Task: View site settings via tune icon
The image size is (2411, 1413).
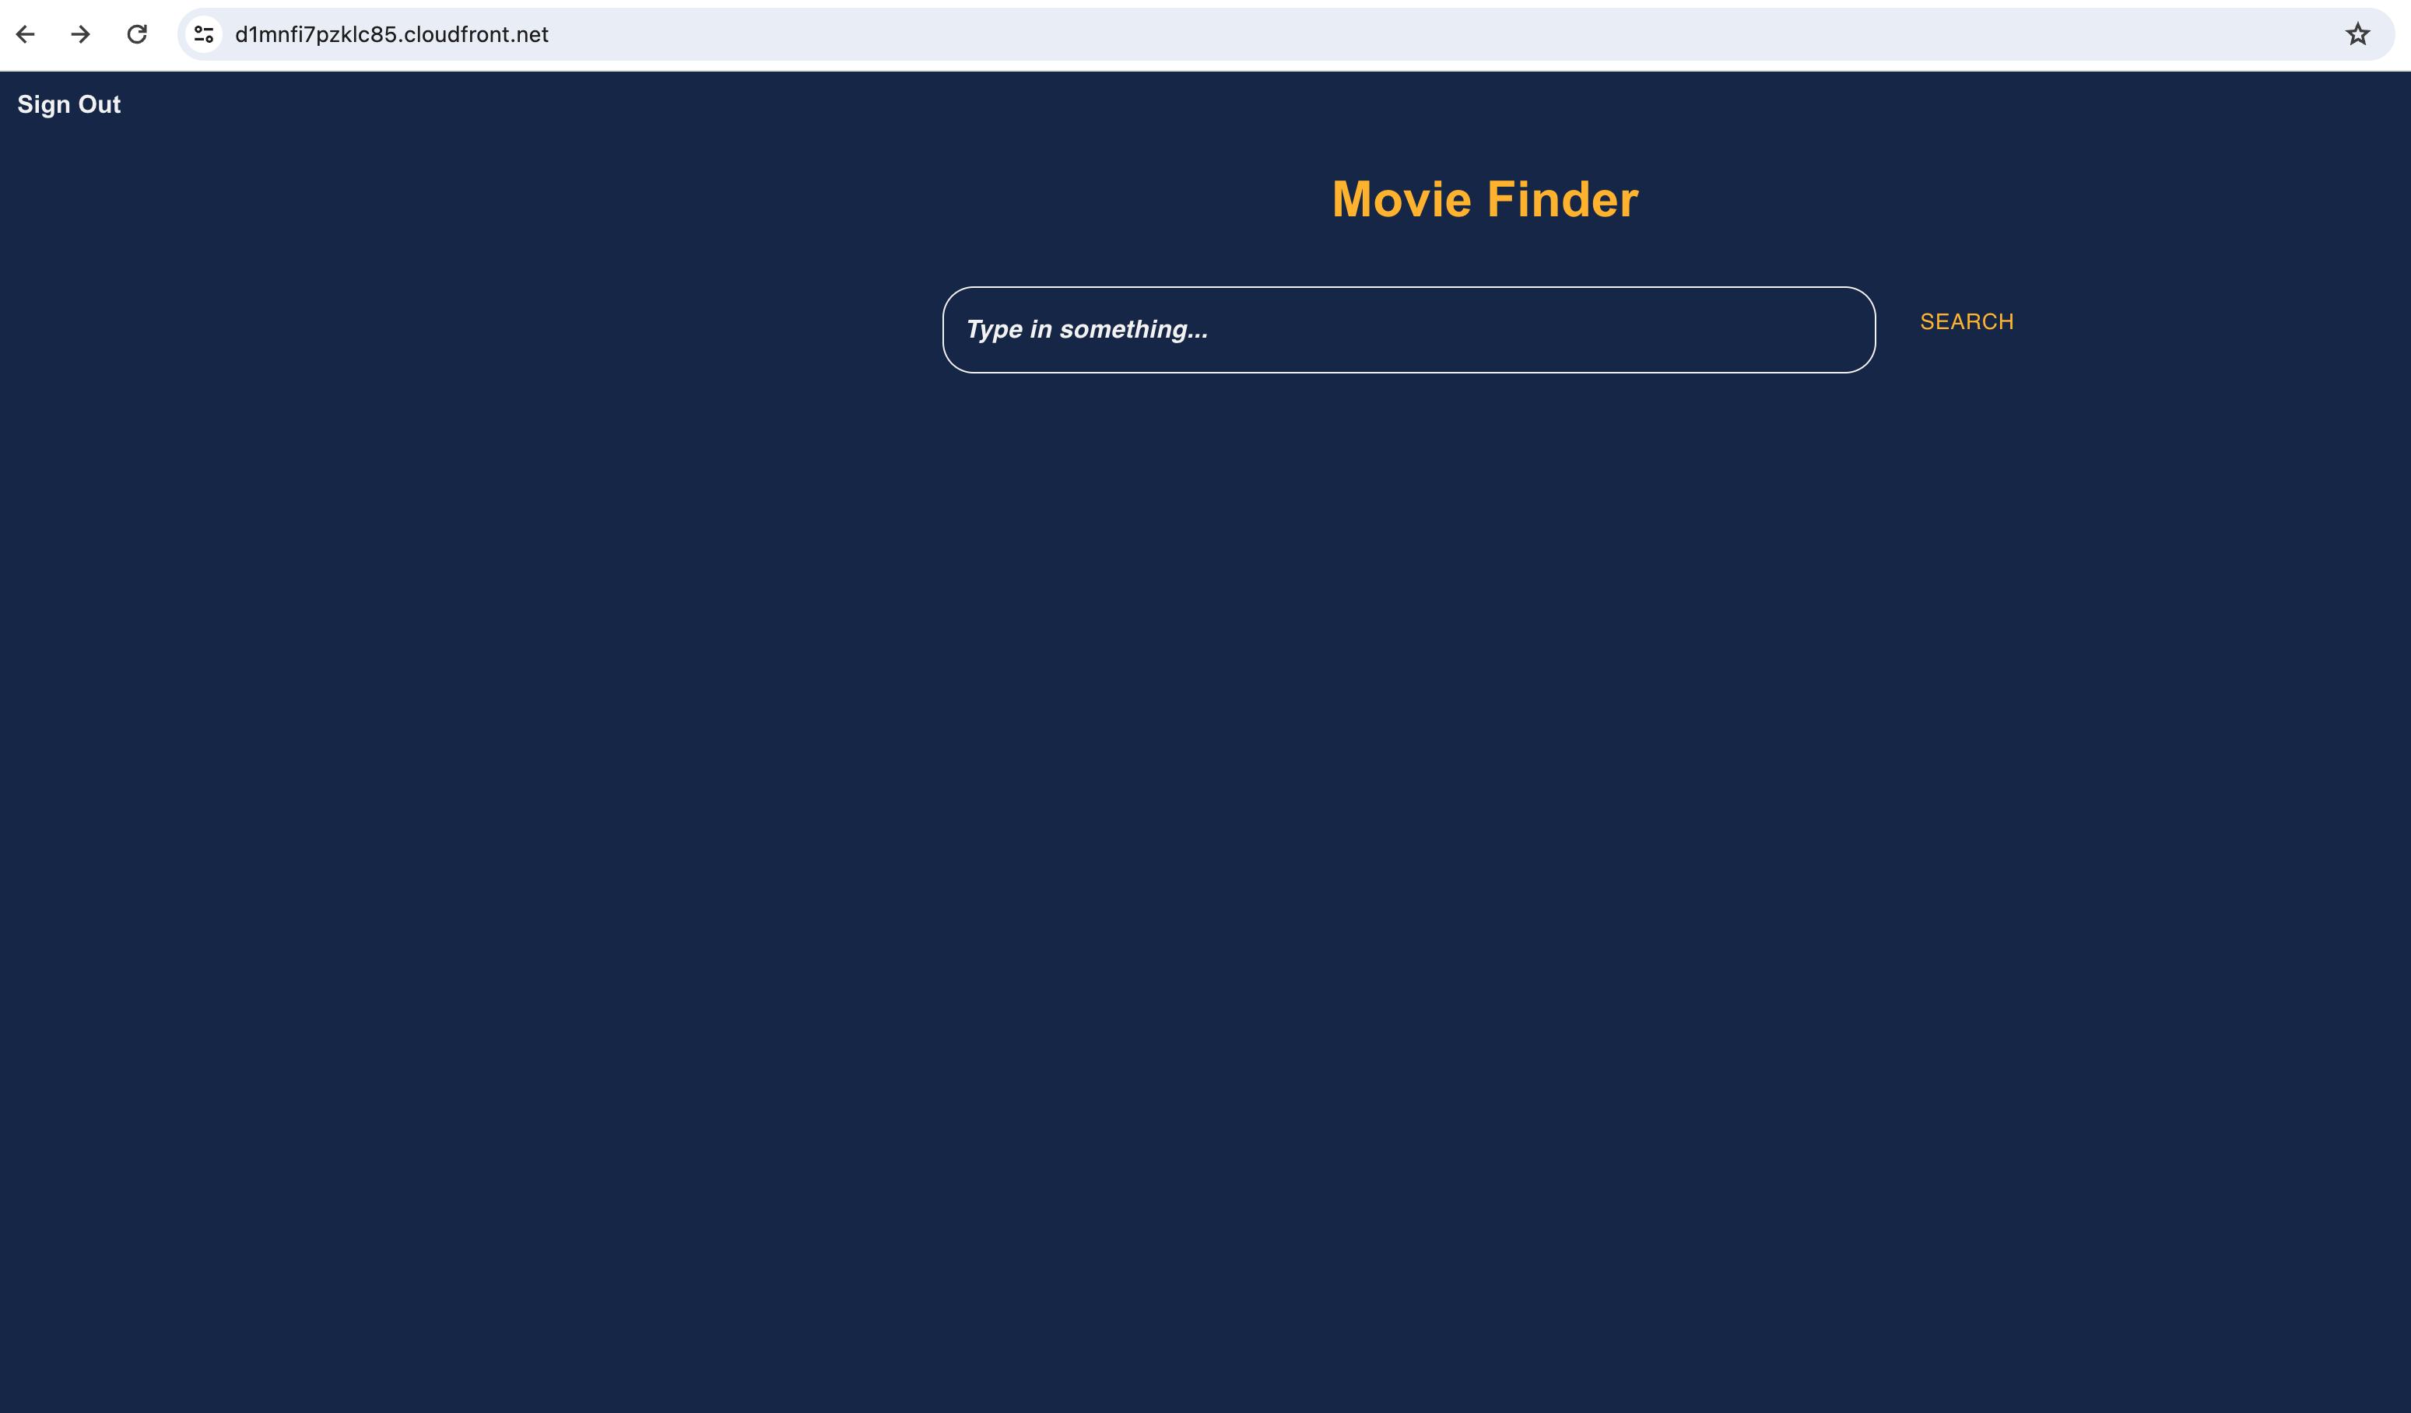Action: click(x=204, y=34)
